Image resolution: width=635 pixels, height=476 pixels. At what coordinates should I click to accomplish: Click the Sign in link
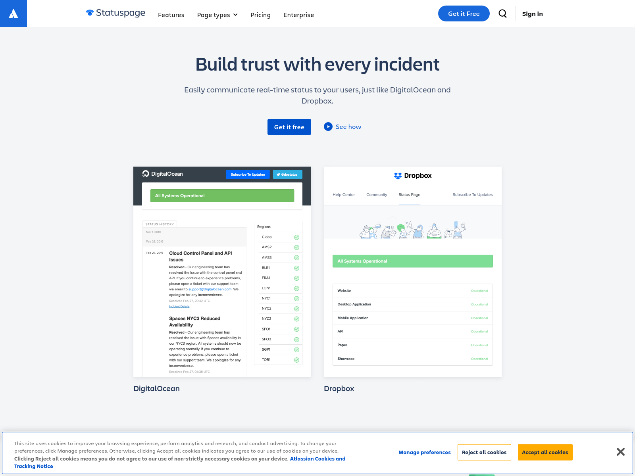pos(532,14)
